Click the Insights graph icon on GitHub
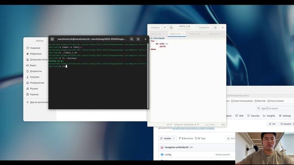Image resolution: width=294 pixels, height=165 pixels. click(264, 115)
